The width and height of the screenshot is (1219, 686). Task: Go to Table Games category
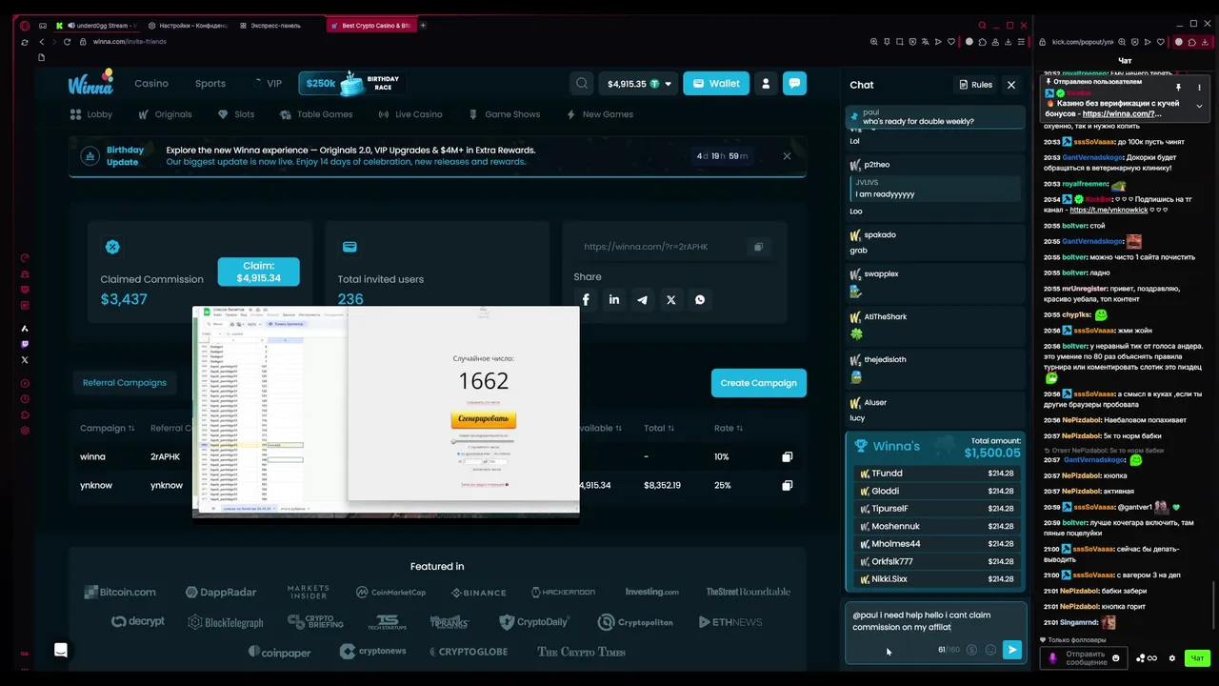click(317, 114)
